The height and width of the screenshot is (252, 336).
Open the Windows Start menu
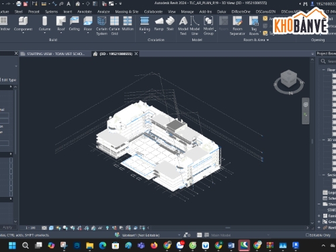tap(12, 245)
